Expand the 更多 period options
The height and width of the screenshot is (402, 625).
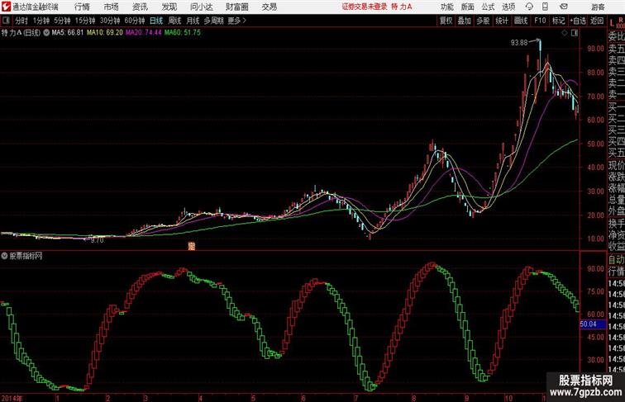tap(236, 21)
